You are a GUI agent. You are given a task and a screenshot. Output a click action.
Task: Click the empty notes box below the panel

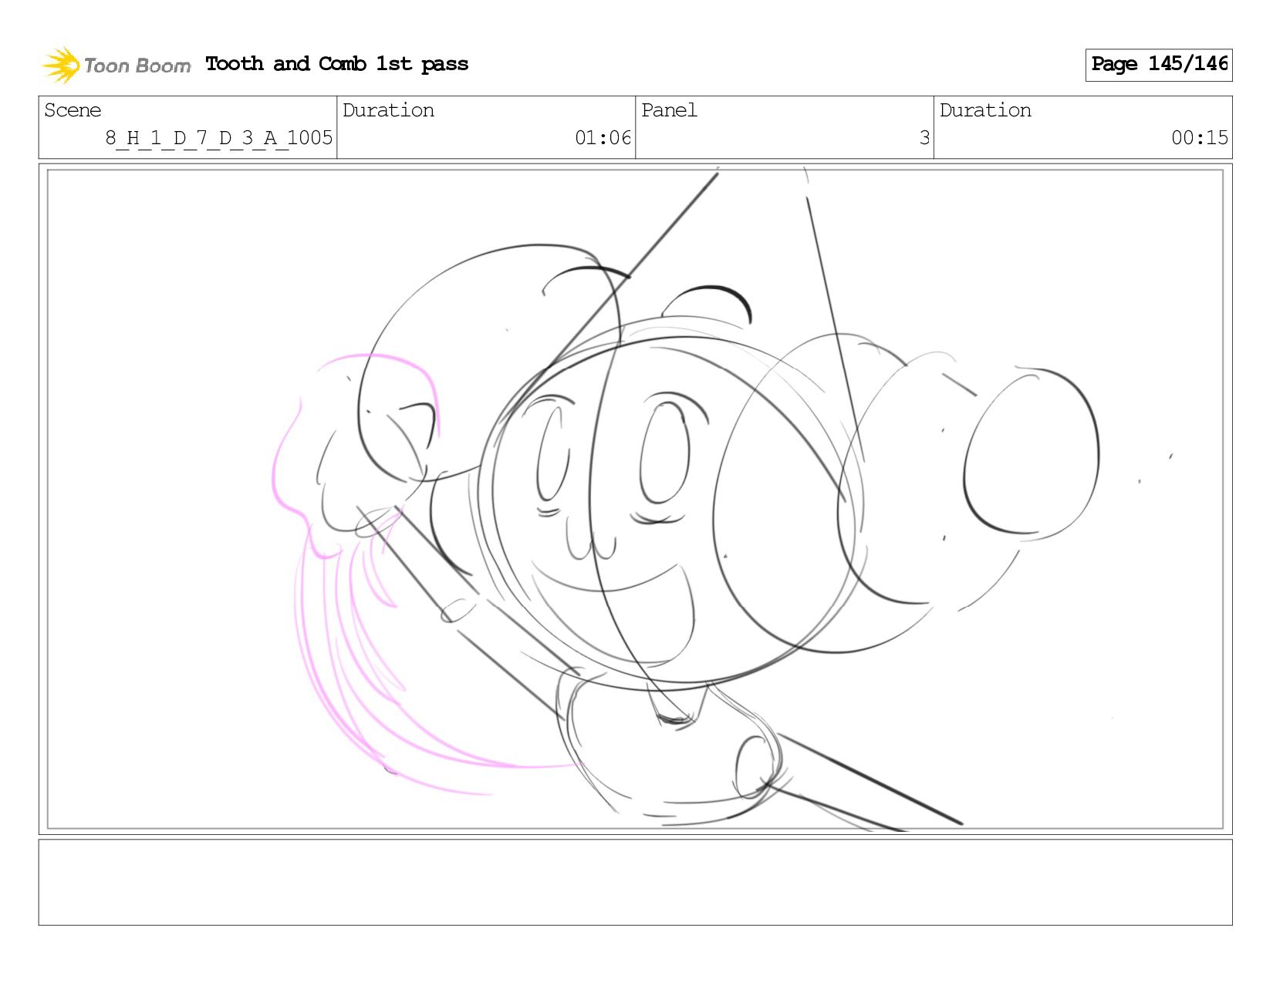(x=636, y=882)
